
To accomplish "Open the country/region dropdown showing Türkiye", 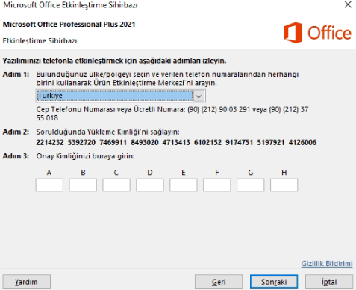I will point(121,96).
